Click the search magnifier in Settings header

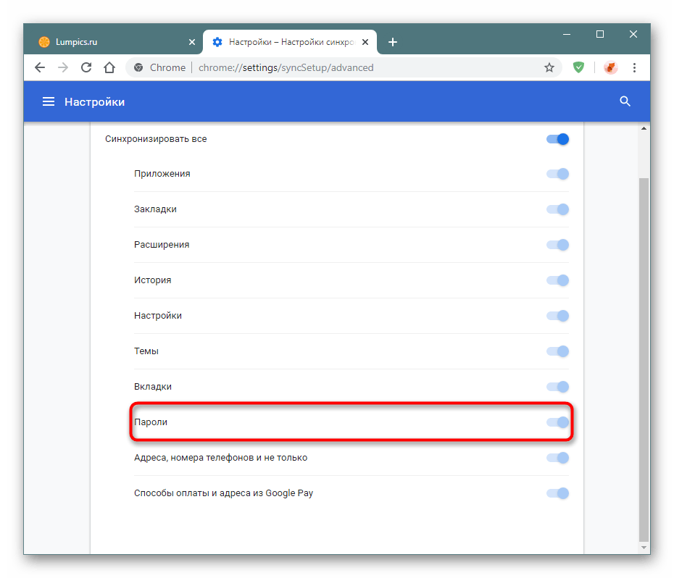click(x=625, y=101)
